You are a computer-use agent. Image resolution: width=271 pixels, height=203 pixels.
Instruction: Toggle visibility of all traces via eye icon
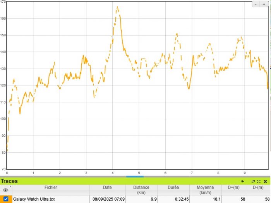click(6, 190)
